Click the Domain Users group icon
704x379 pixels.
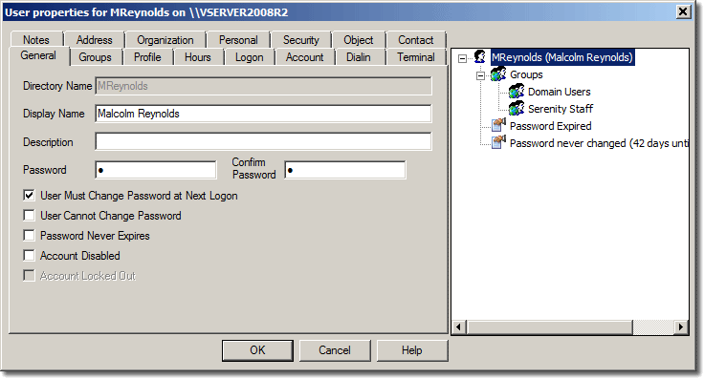click(517, 92)
